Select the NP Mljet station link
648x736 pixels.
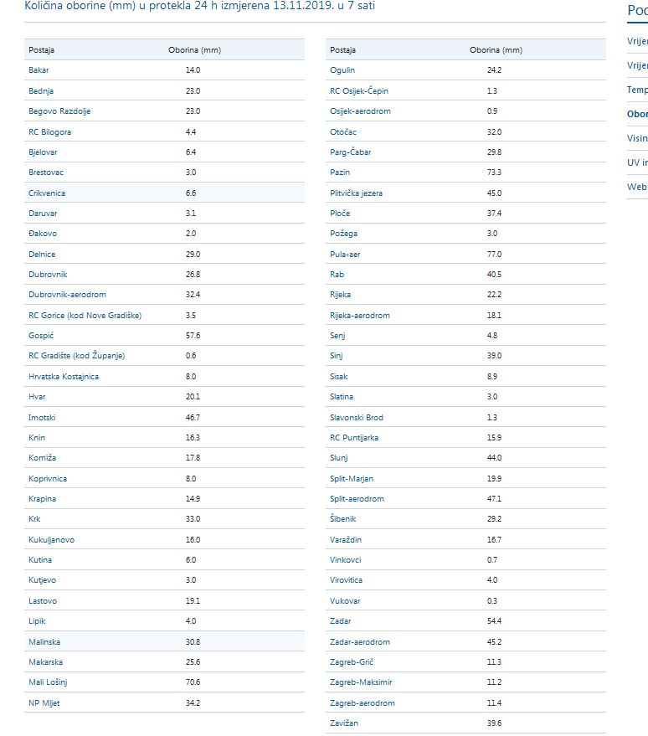(44, 703)
